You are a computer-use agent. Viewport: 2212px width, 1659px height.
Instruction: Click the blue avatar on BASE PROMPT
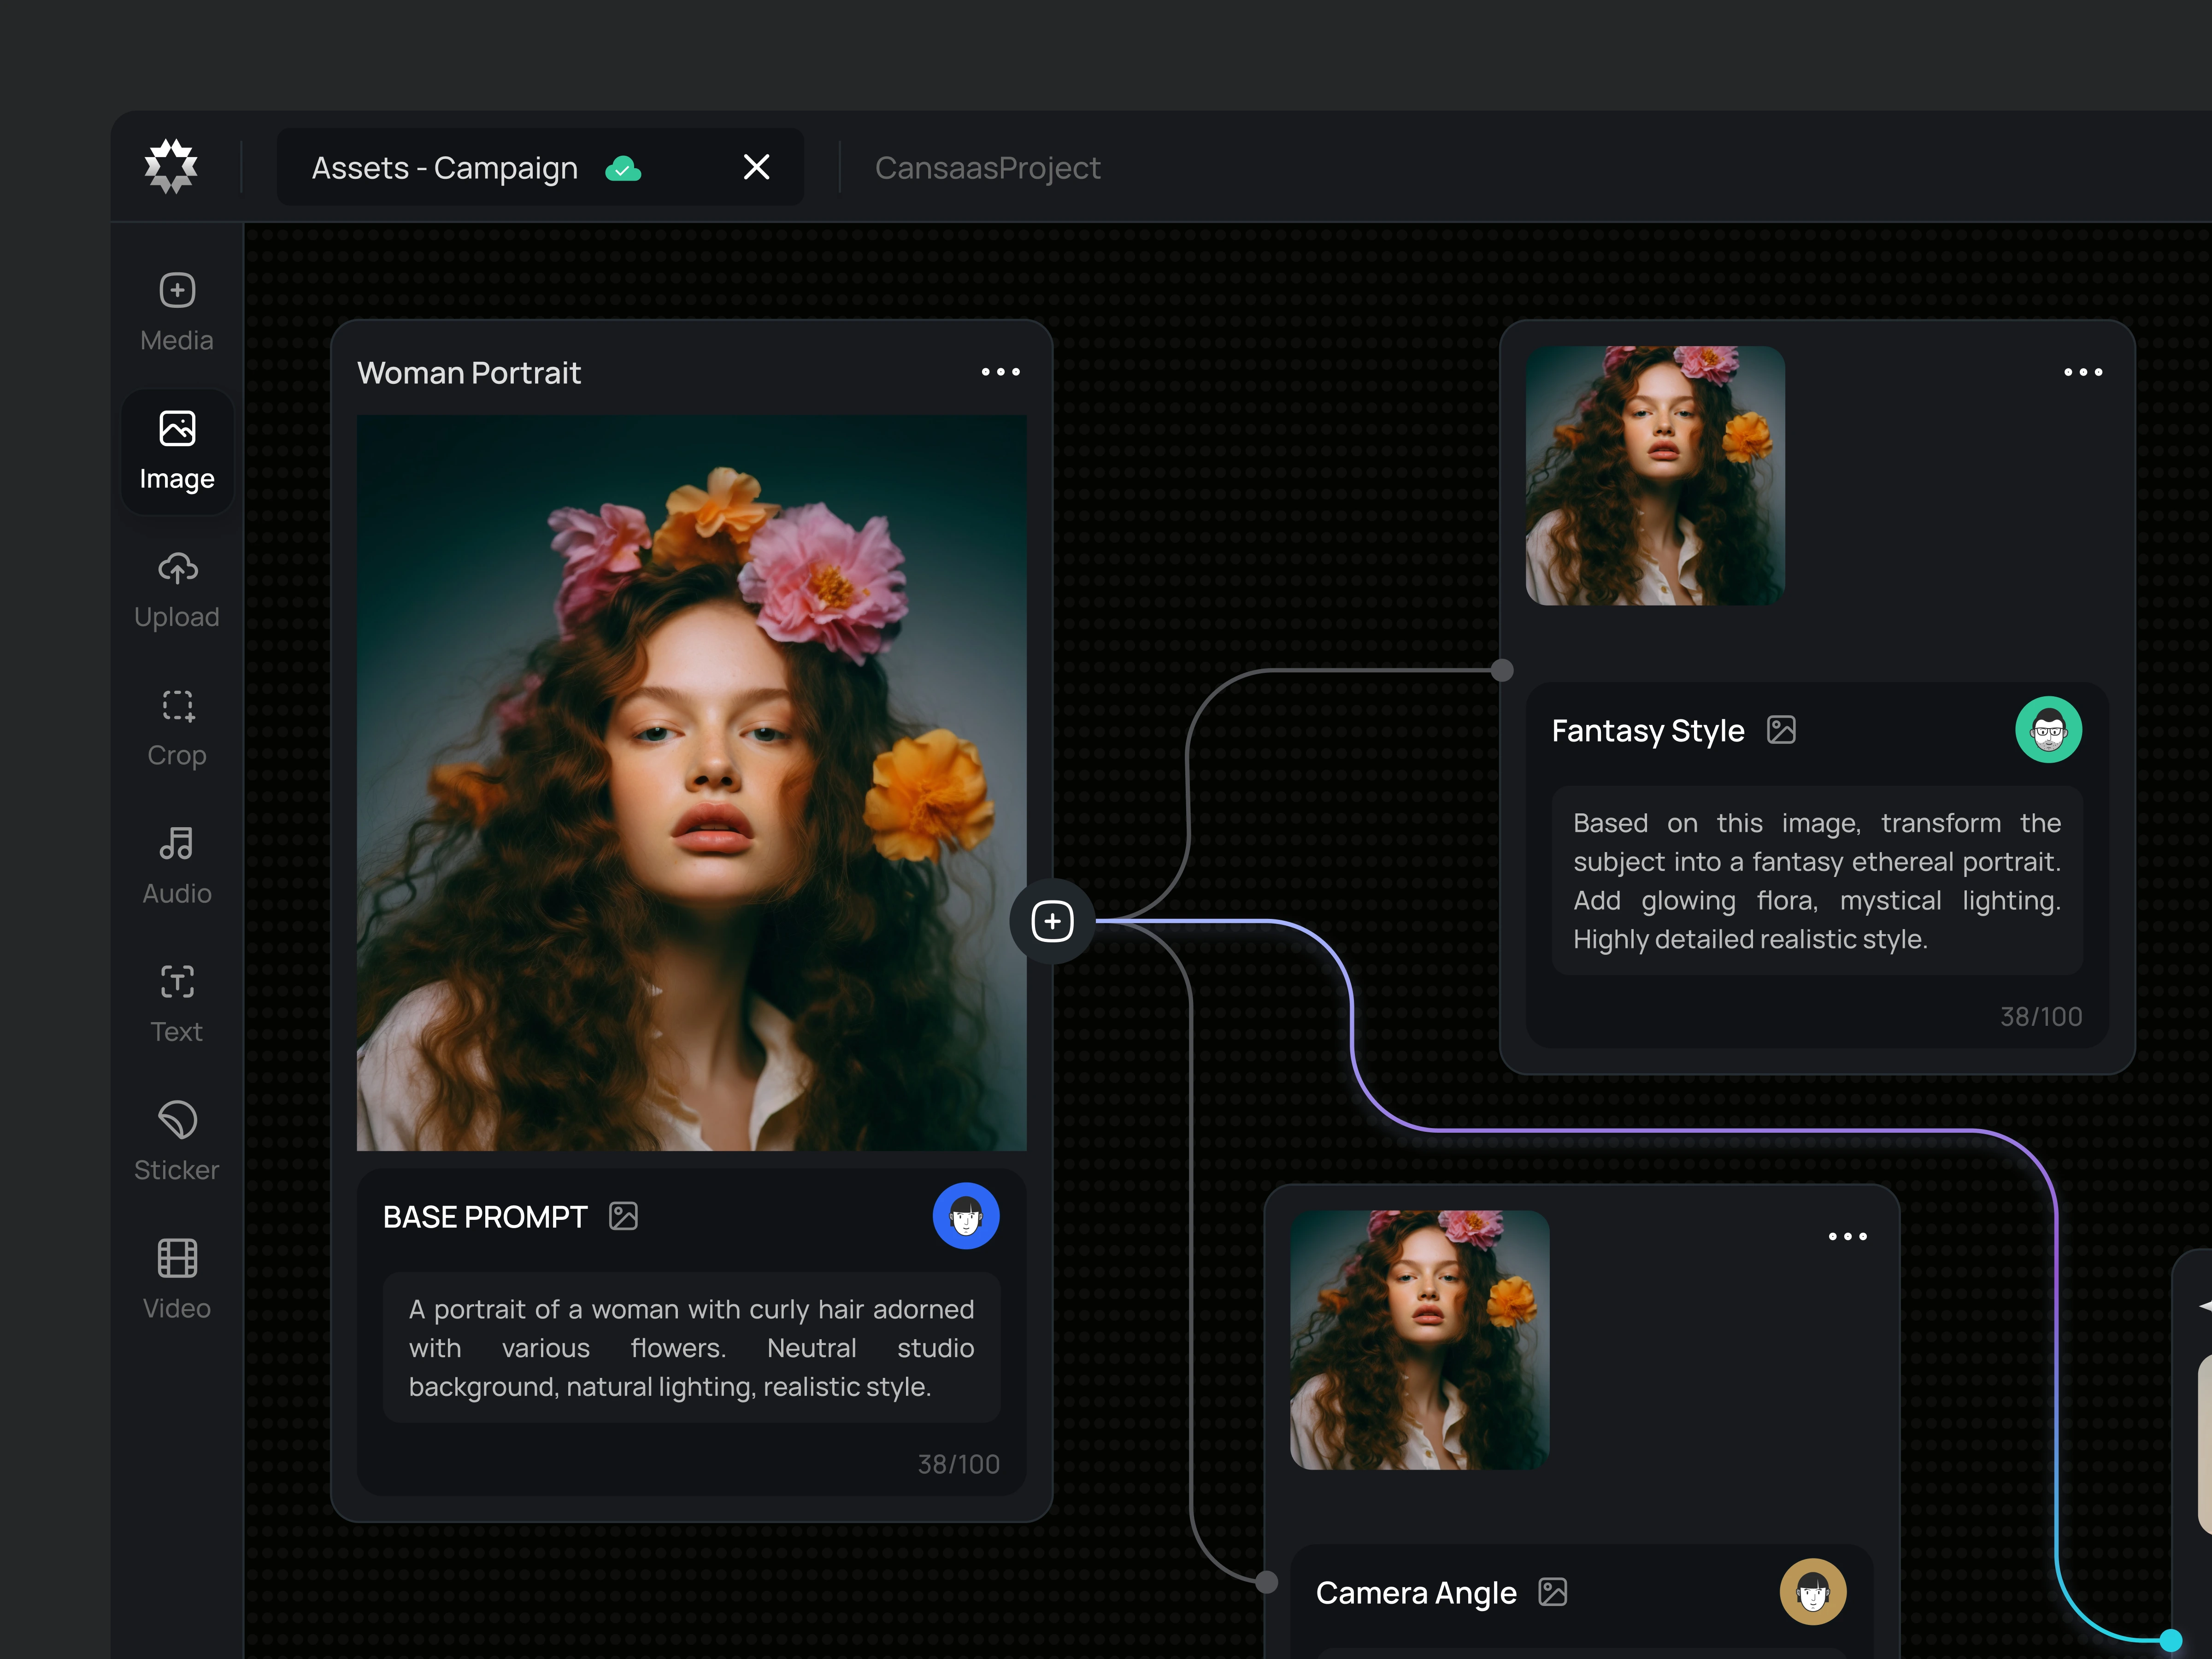[x=965, y=1216]
